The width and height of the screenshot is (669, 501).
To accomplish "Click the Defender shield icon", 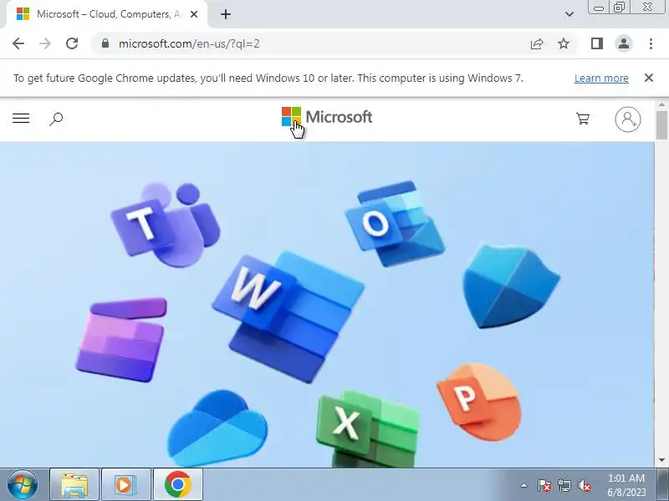I will 512,286.
